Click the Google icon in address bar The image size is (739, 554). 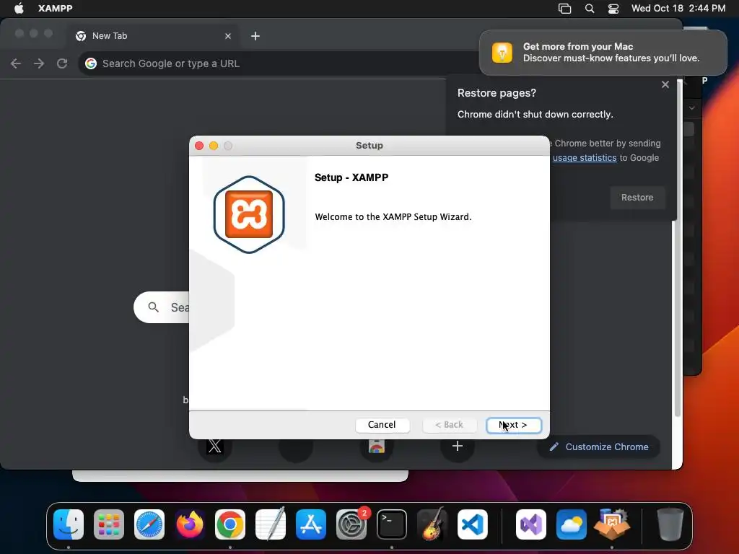click(91, 63)
